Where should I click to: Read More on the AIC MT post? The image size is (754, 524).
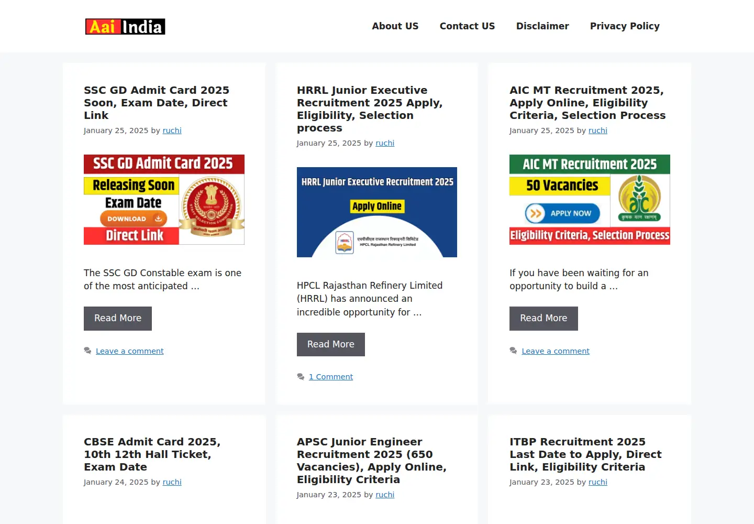544,319
